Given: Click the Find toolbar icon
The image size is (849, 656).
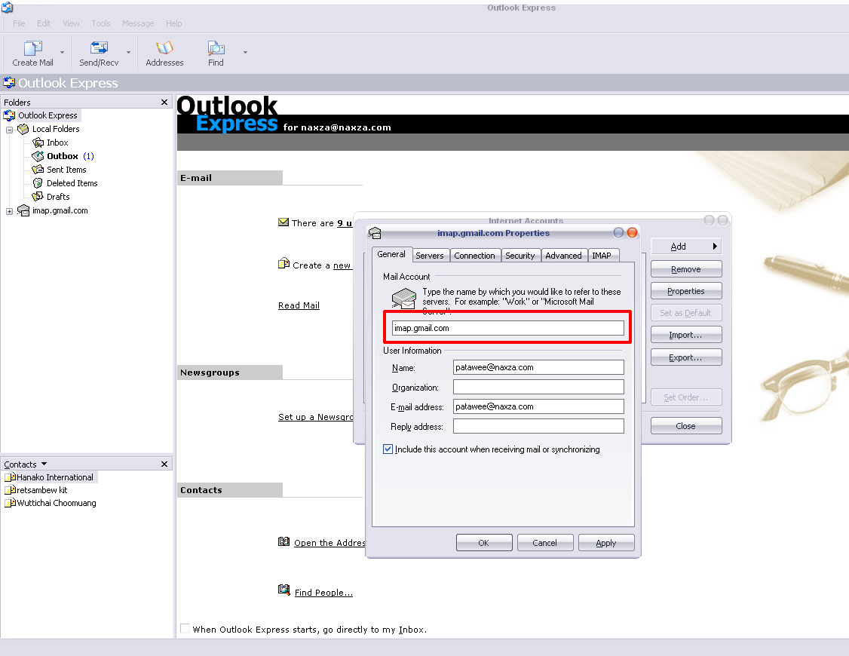Looking at the screenshot, I should [216, 49].
